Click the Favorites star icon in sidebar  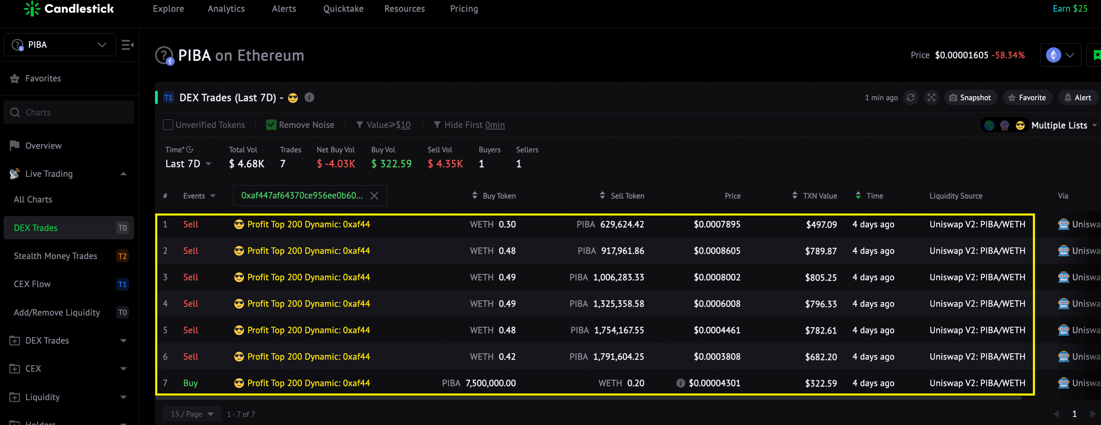coord(14,79)
